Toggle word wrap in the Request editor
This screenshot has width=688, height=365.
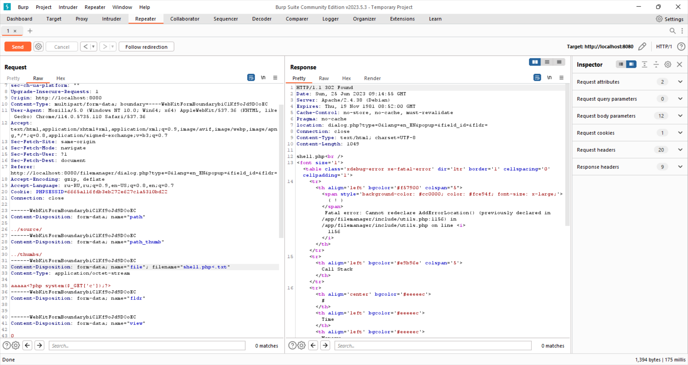coord(251,78)
